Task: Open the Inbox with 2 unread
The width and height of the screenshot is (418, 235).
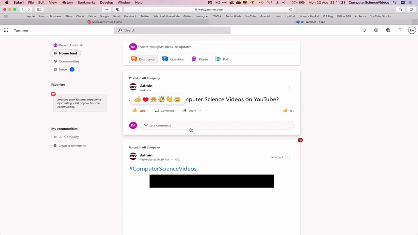Action: tap(64, 70)
